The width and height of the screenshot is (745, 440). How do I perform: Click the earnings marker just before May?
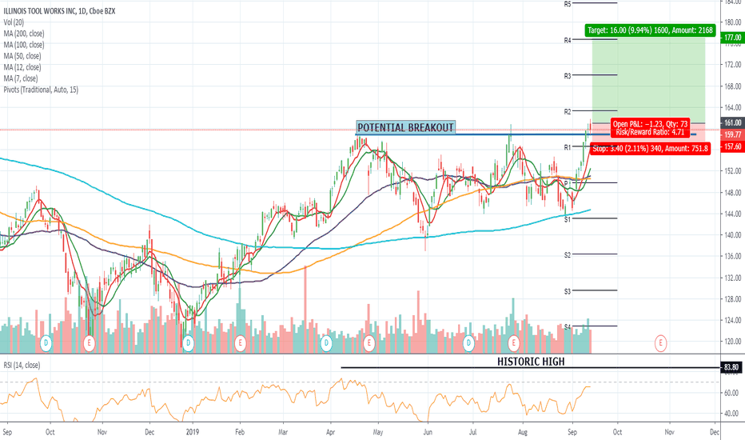[x=369, y=342]
